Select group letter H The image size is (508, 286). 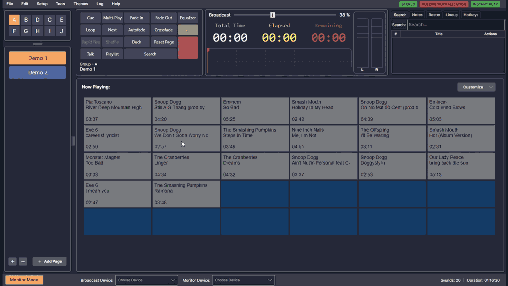[38, 31]
